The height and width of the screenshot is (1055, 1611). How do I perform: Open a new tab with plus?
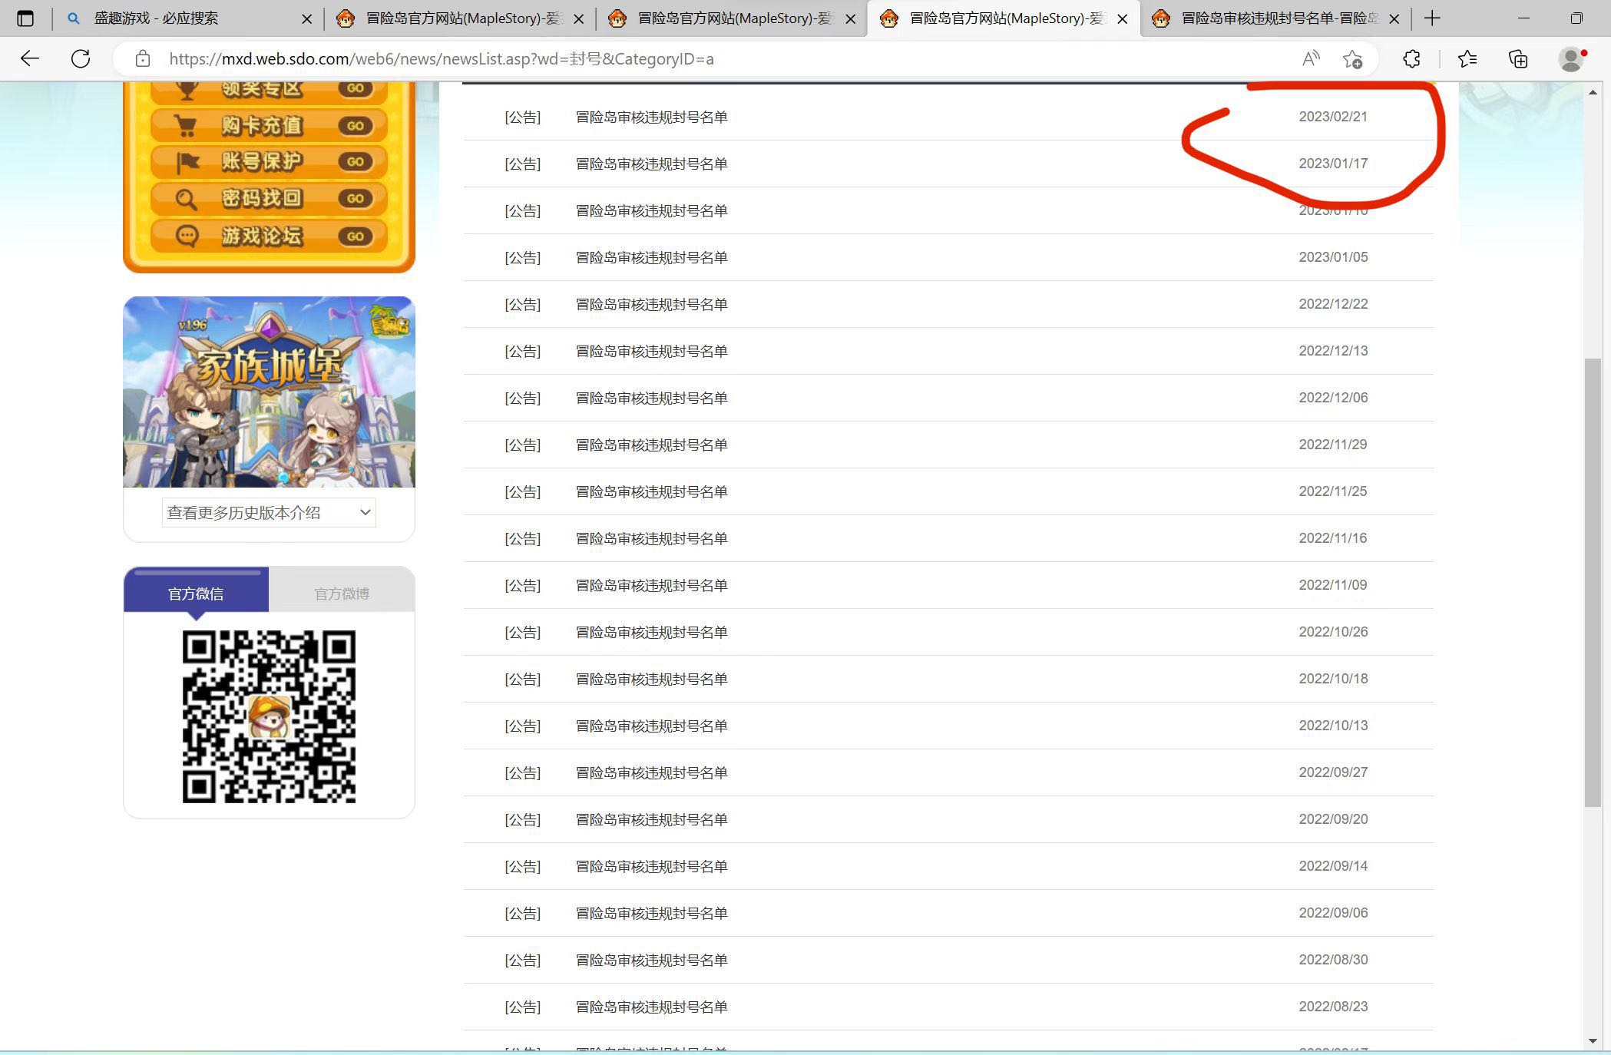click(x=1432, y=18)
